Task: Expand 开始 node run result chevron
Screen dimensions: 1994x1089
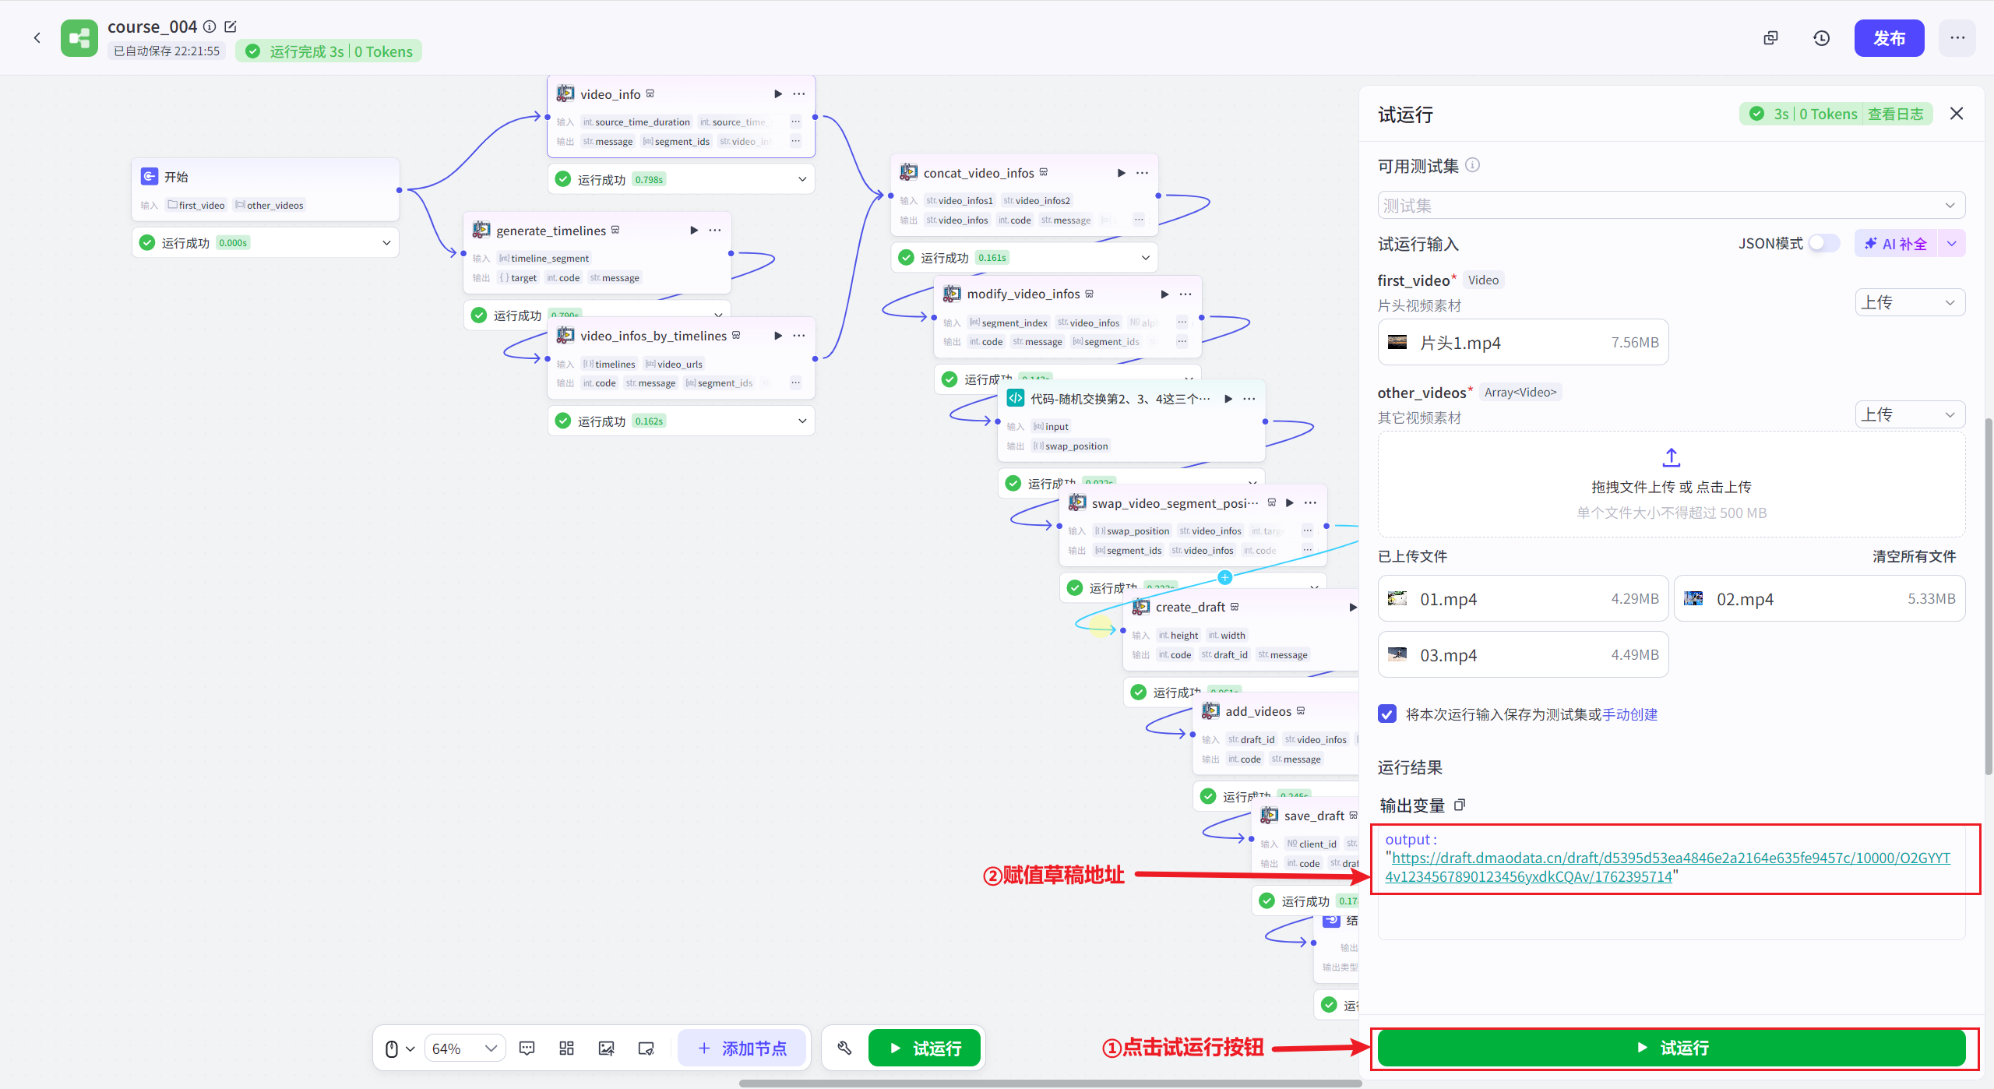Action: [386, 243]
